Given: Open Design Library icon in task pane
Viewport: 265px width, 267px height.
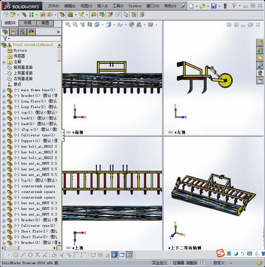Looking at the screenshot, I should point(260,50).
